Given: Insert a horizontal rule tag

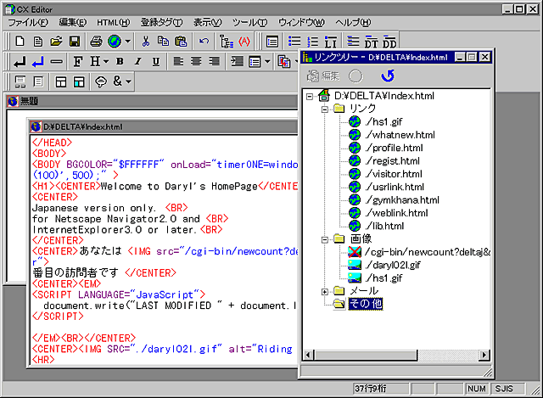Looking at the screenshot, I should 57,62.
